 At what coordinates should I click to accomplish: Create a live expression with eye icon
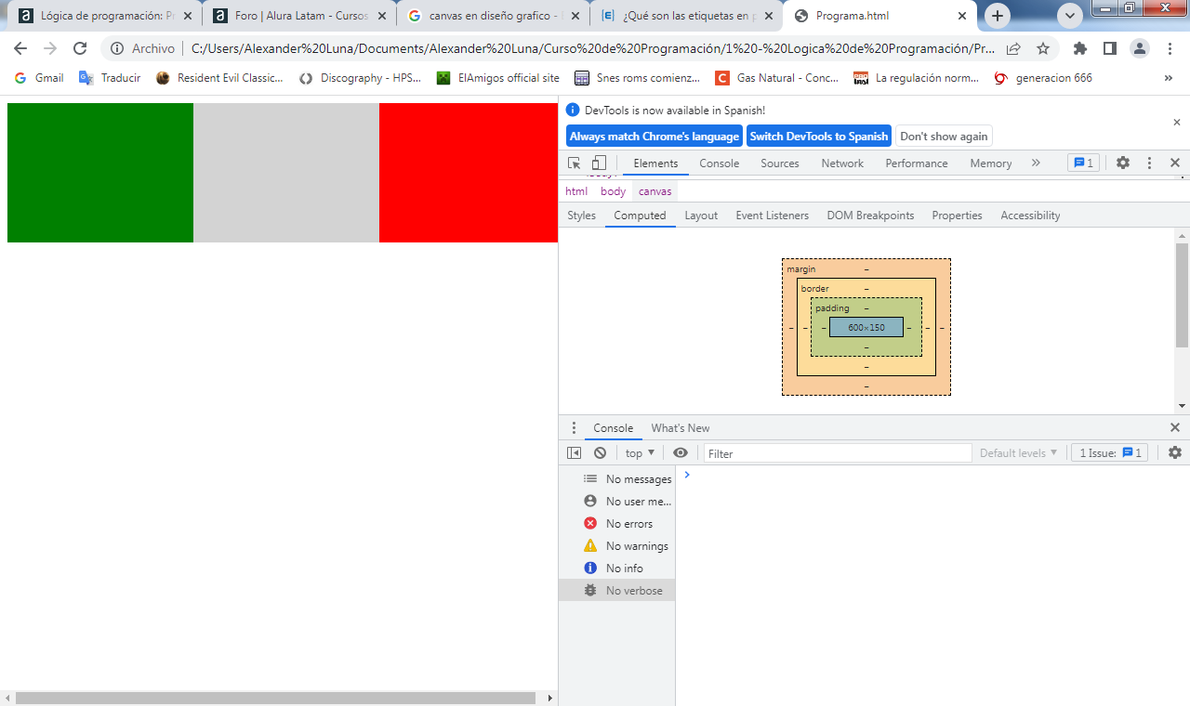(681, 453)
